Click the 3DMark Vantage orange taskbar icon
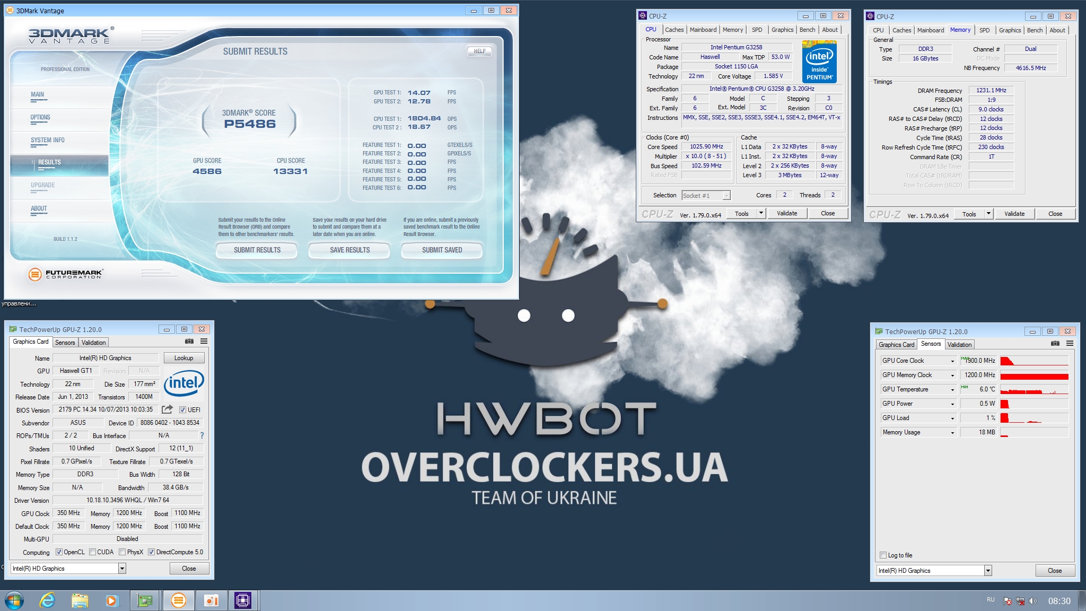Image resolution: width=1086 pixels, height=611 pixels. click(x=179, y=600)
